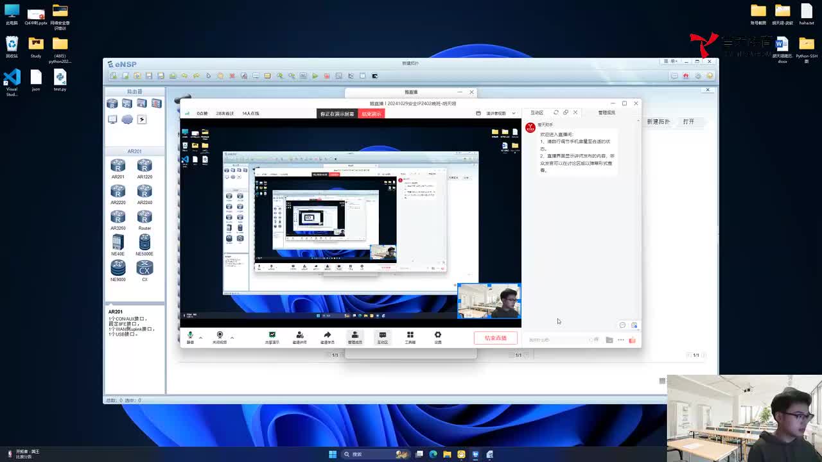
Task: Click the presenter webcam thumbnail in stream
Action: 489,301
